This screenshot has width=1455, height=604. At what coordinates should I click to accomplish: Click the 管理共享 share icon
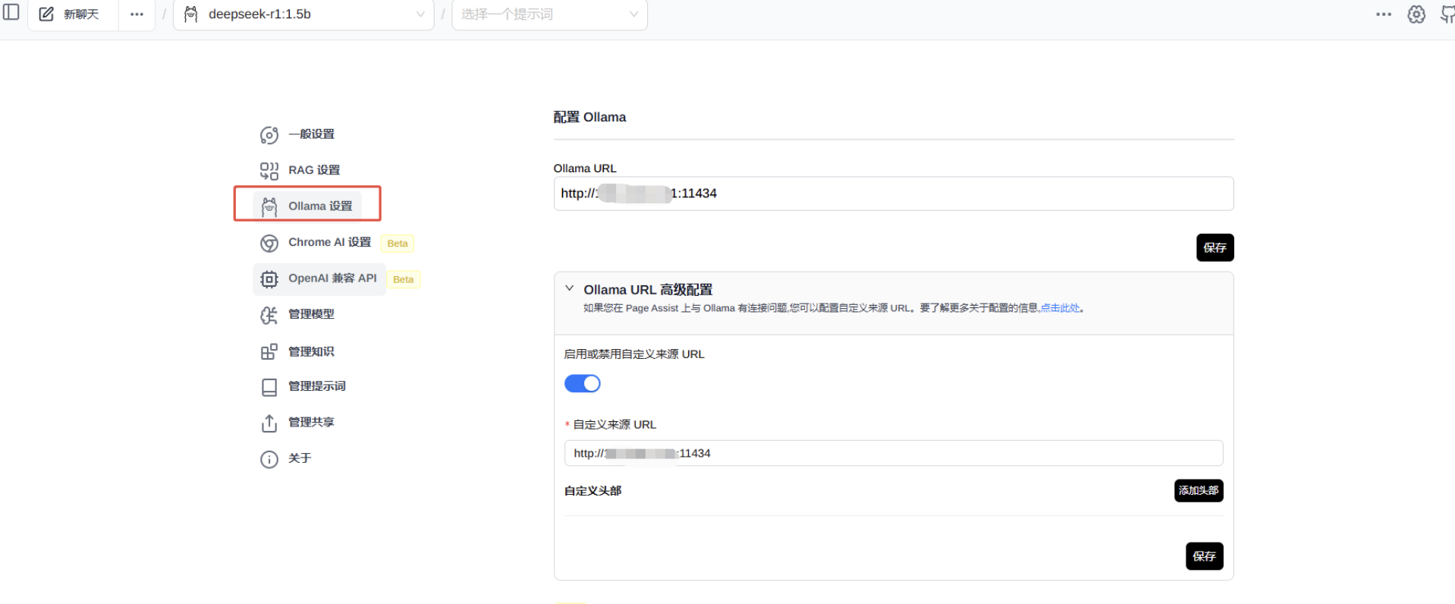coord(269,423)
